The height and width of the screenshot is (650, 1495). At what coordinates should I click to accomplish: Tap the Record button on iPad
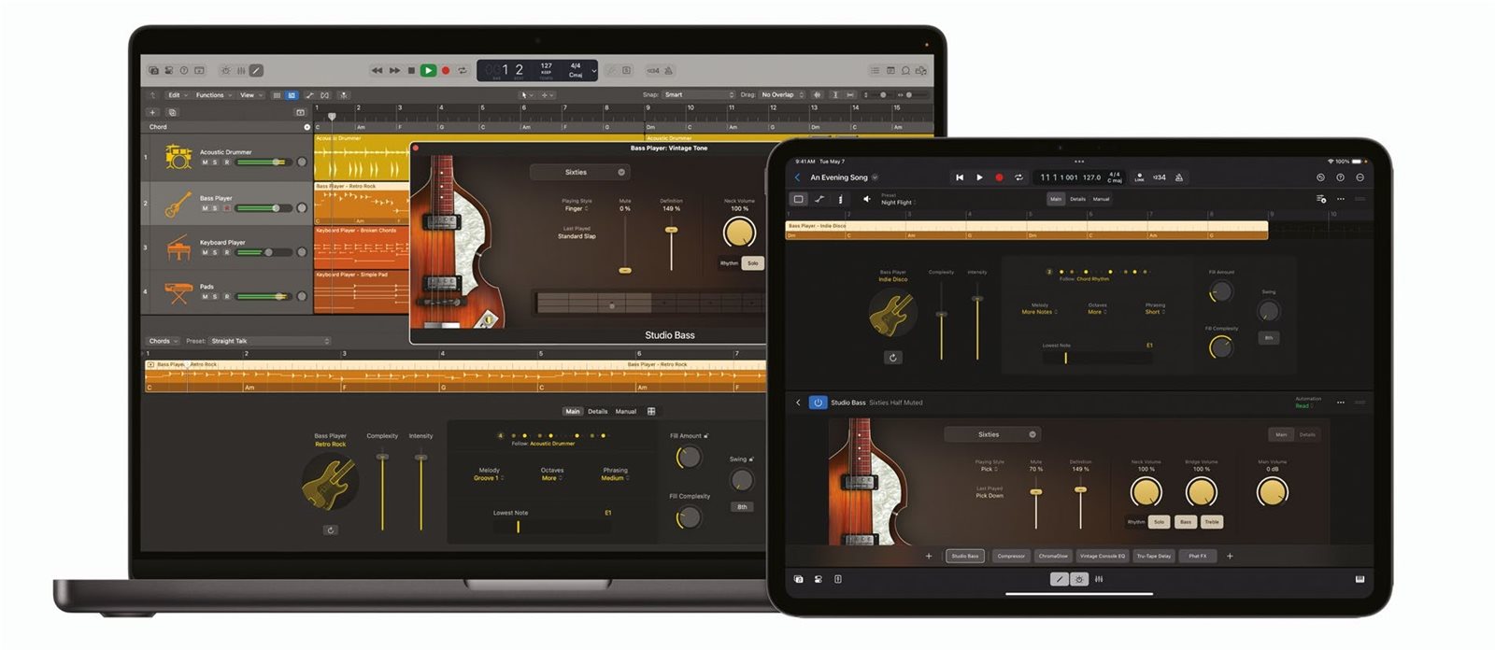point(999,177)
